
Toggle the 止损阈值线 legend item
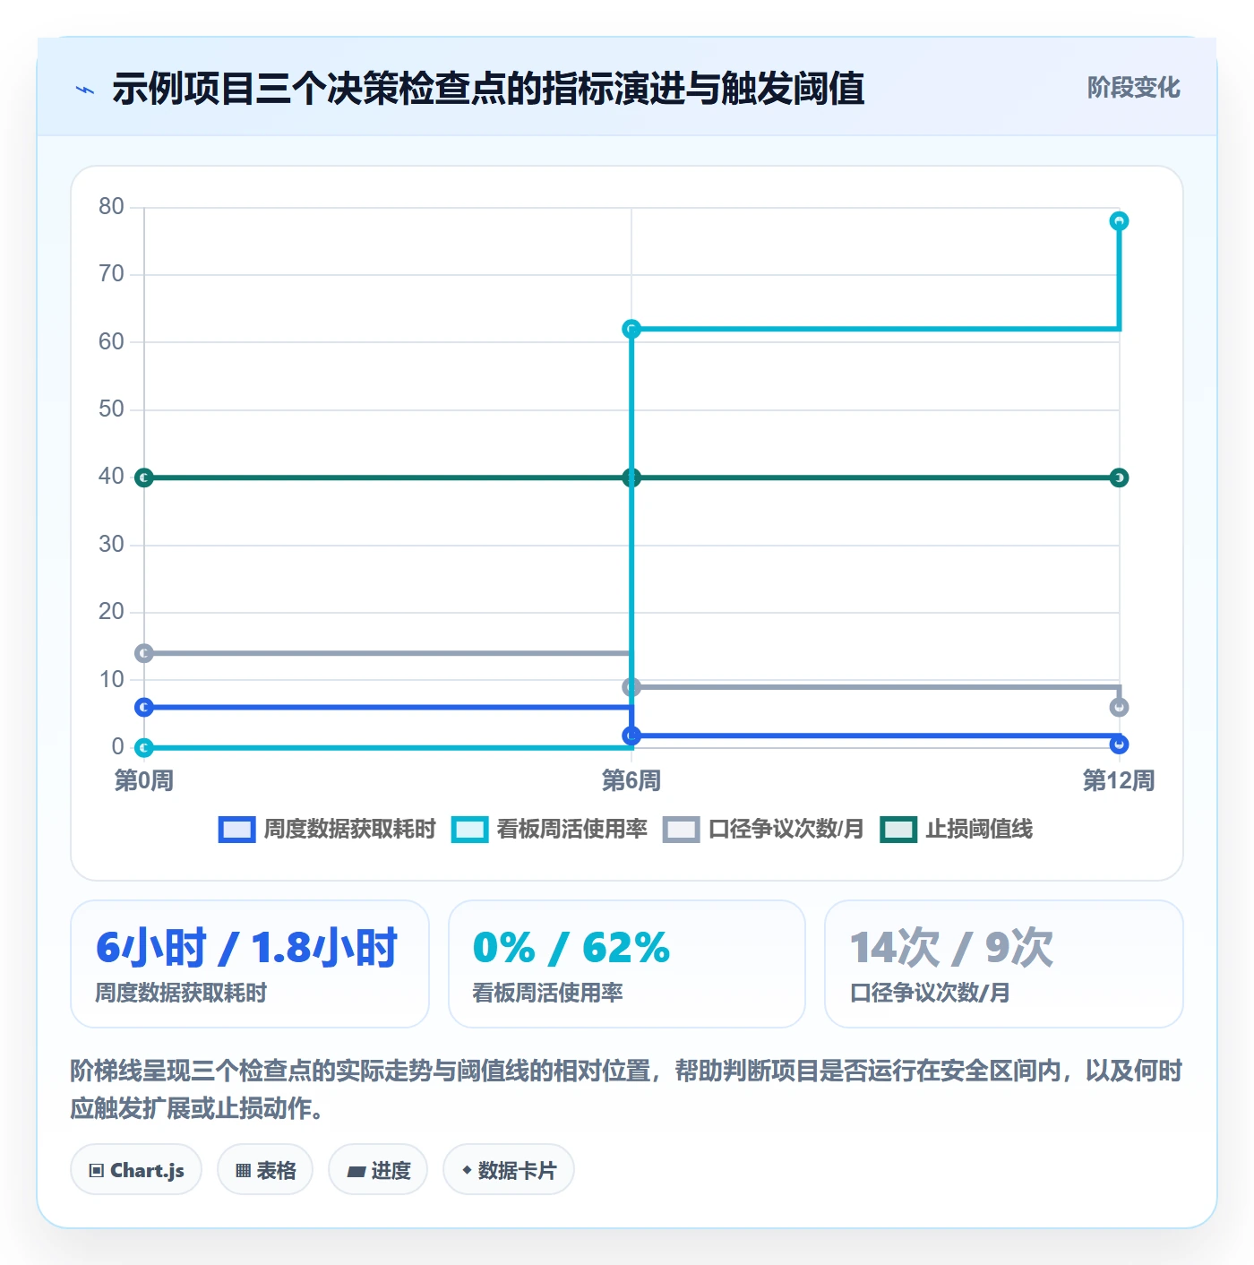click(x=957, y=830)
